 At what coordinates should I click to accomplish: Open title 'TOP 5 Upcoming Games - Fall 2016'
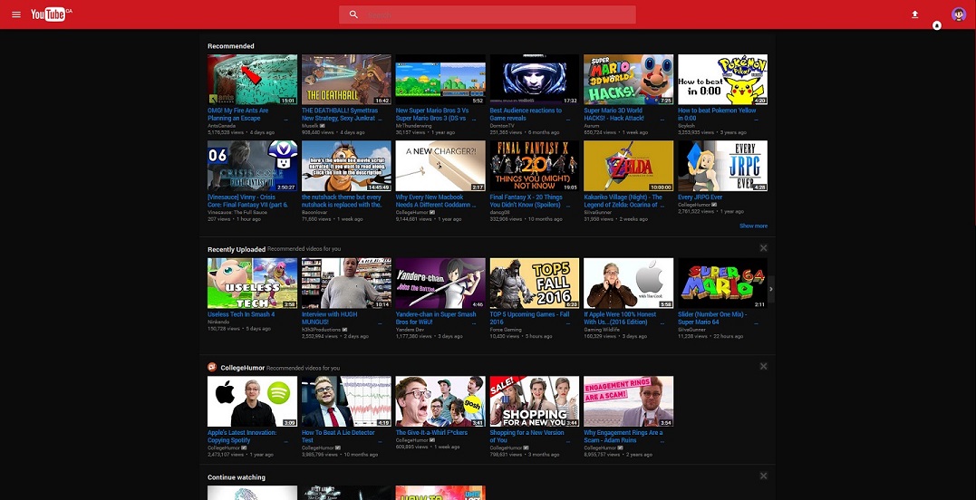point(529,318)
